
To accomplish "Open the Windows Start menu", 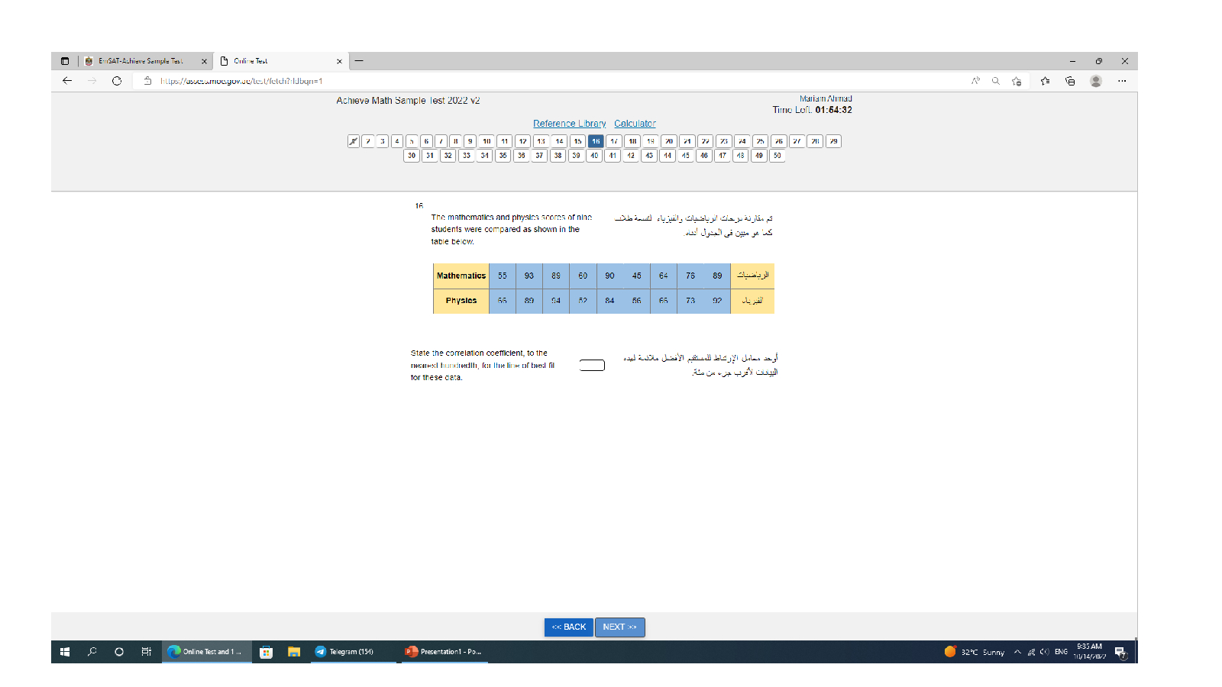I will pyautogui.click(x=65, y=652).
